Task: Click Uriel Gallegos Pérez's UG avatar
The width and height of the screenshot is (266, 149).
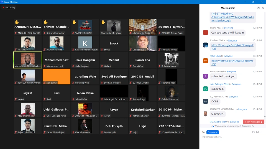Action: pyautogui.click(x=205, y=89)
